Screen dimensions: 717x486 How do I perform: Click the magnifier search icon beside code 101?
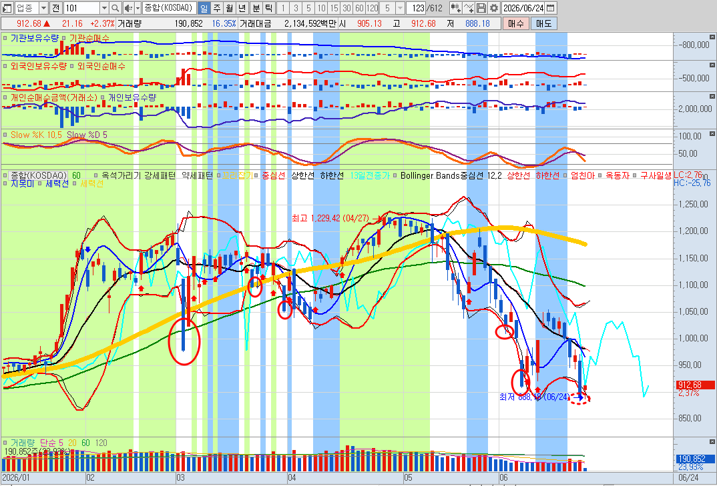(x=115, y=8)
